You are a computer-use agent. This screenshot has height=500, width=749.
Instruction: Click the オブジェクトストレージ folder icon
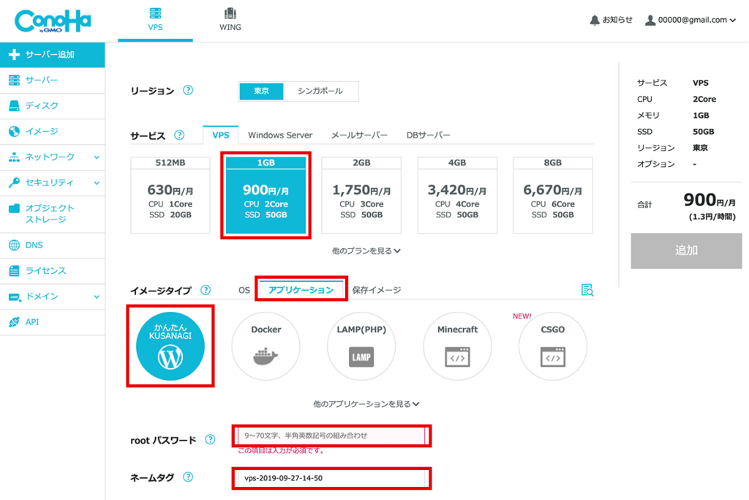[15, 208]
